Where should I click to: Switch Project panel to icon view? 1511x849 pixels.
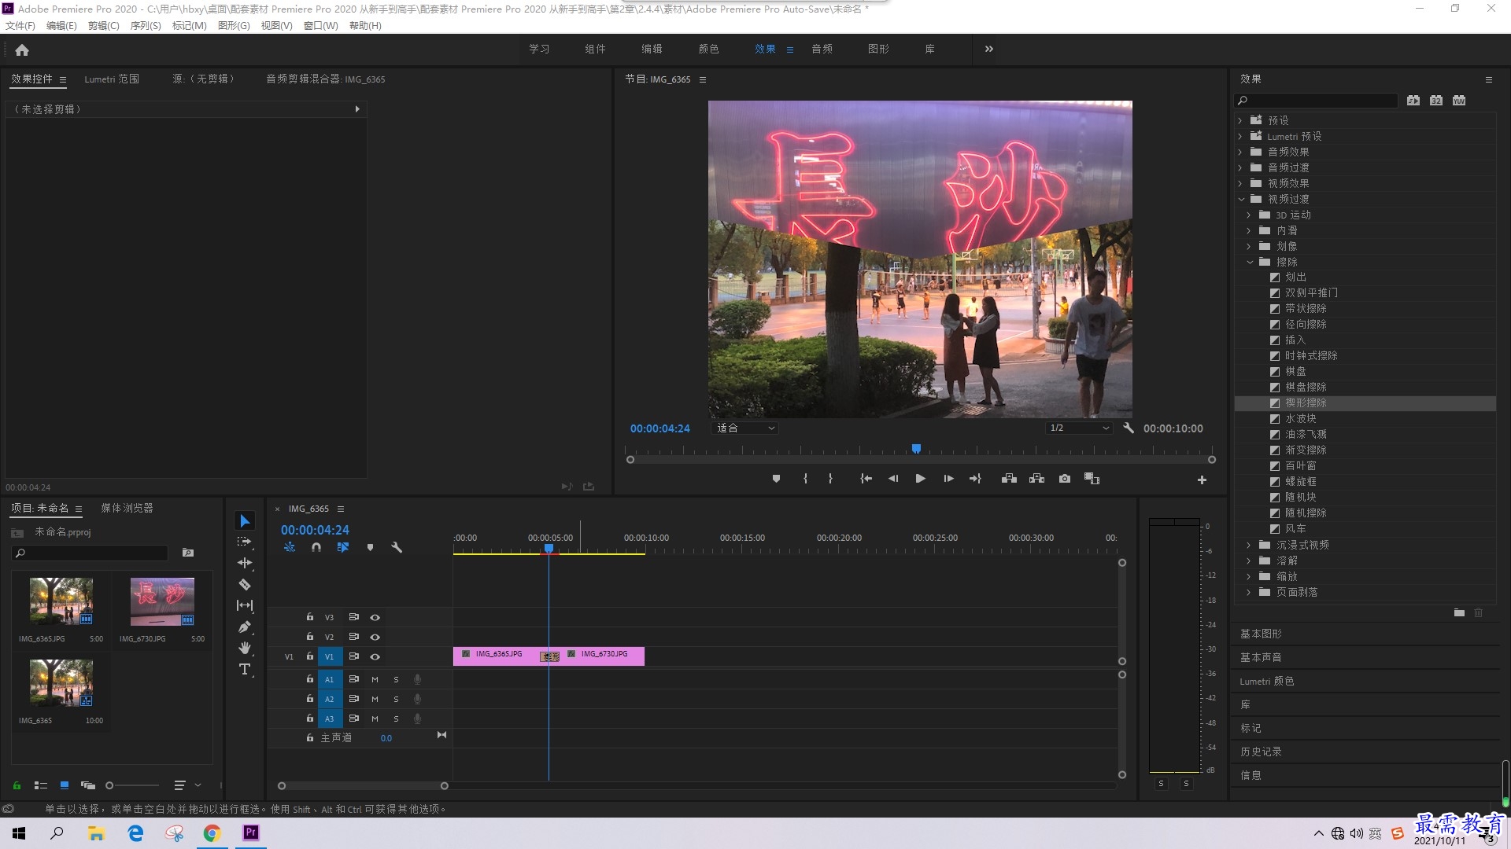click(65, 785)
